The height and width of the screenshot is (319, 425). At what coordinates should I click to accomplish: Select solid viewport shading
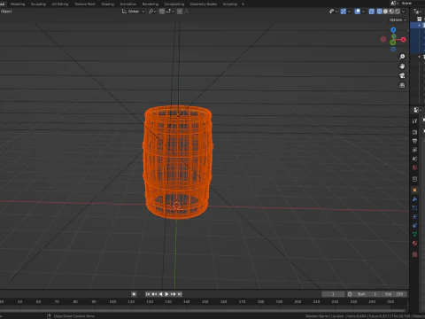385,12
